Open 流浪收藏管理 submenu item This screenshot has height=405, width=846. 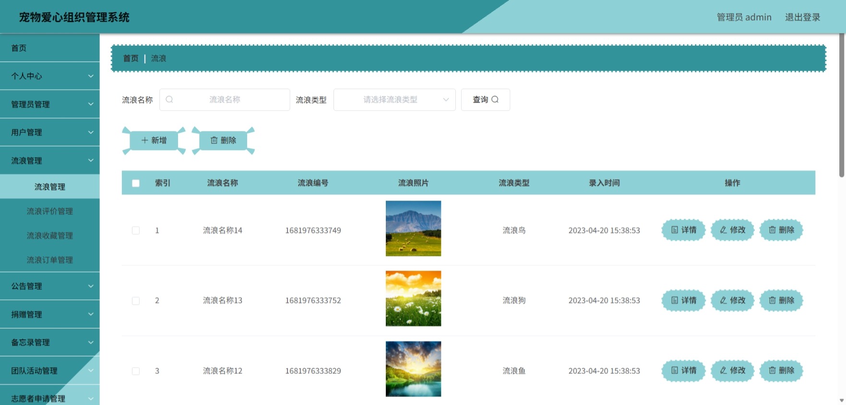(50, 236)
